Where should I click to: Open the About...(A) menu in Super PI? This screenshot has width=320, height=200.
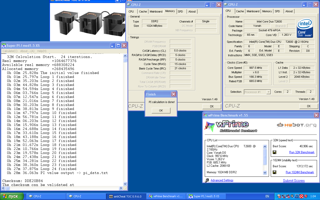click(27, 51)
